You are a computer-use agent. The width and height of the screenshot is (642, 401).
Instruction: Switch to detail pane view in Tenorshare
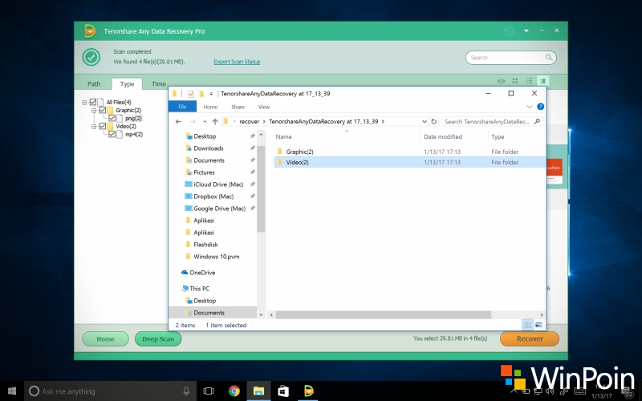coord(543,81)
